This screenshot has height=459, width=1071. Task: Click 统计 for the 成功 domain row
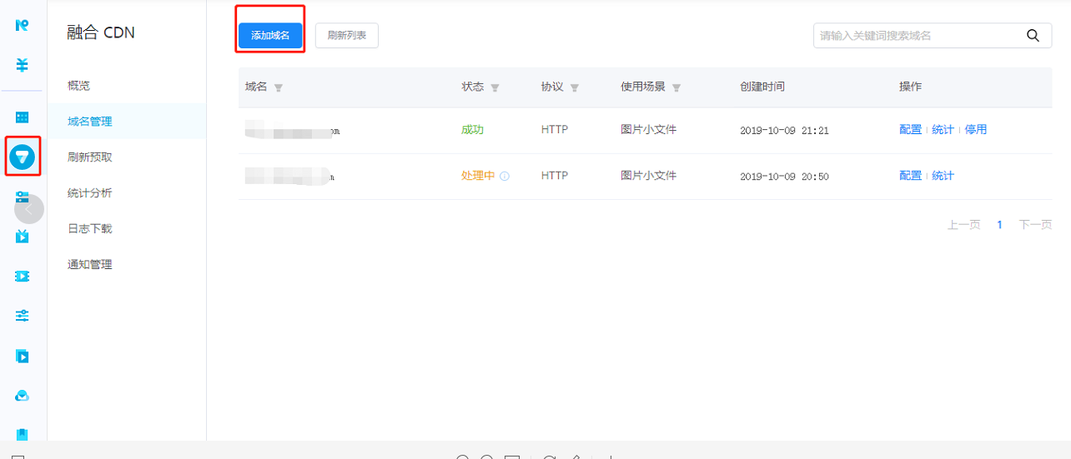tap(943, 130)
